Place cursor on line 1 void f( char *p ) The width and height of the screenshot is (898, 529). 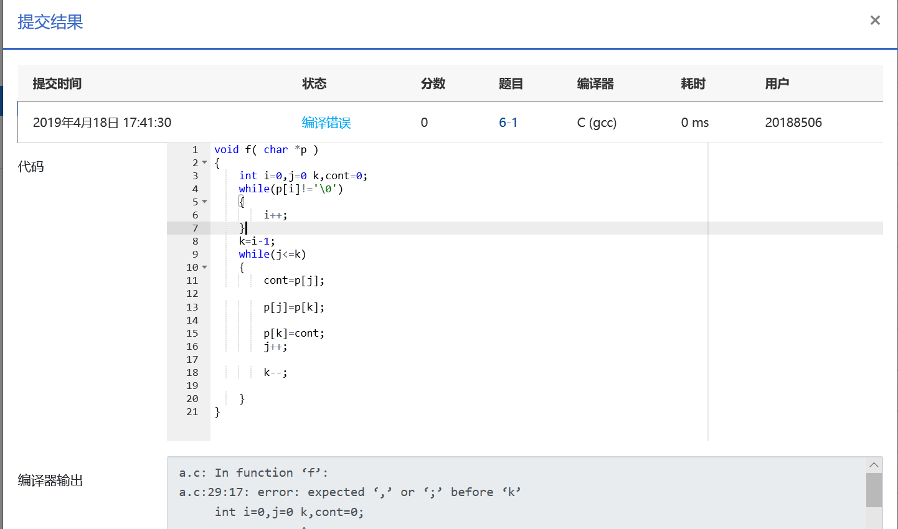266,149
